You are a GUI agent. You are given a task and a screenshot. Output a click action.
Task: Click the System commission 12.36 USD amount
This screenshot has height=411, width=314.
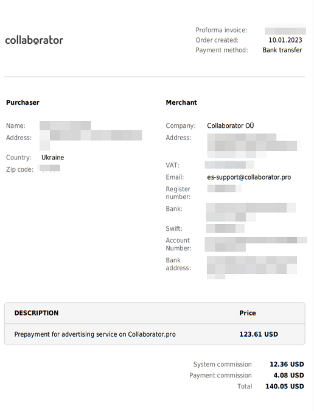click(287, 364)
